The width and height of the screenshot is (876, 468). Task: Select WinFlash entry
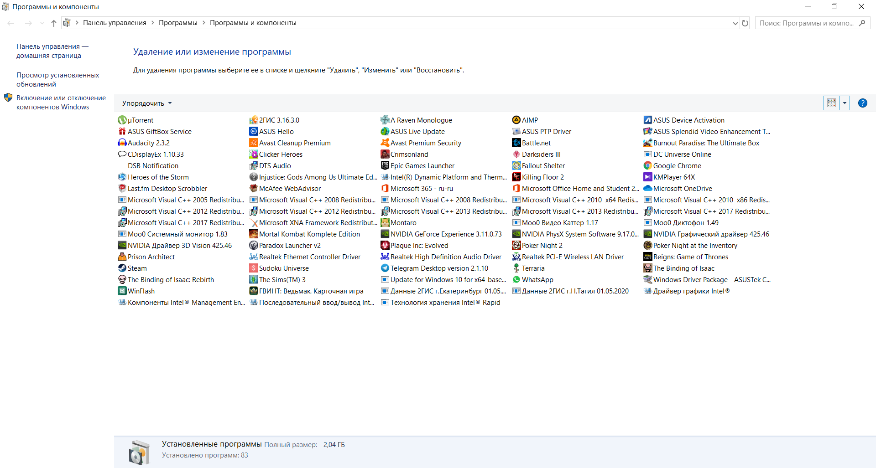[x=136, y=291]
